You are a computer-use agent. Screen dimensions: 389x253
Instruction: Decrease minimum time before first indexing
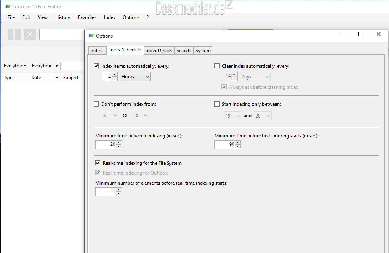coord(238,146)
